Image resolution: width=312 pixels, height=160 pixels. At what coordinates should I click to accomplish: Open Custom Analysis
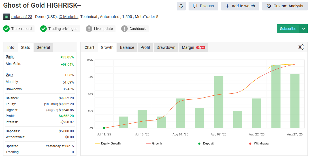(285, 6)
